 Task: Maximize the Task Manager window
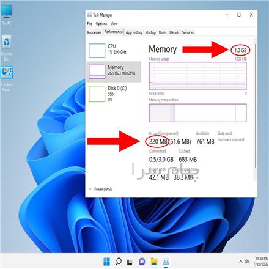coord(239,15)
